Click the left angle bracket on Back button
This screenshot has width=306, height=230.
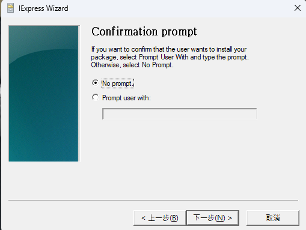click(143, 218)
